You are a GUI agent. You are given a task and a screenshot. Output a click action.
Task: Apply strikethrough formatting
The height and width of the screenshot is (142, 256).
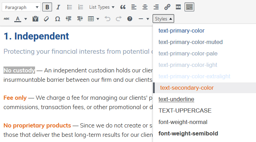coord(7,19)
